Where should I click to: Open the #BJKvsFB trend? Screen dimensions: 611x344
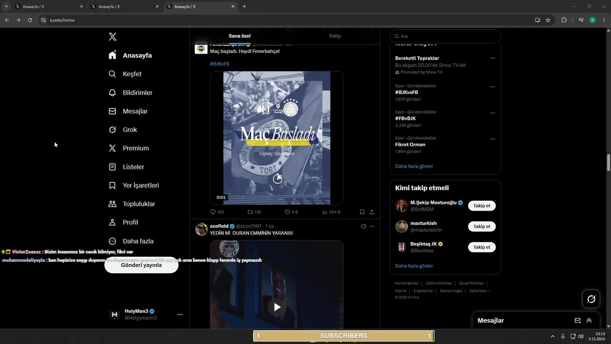click(x=407, y=92)
